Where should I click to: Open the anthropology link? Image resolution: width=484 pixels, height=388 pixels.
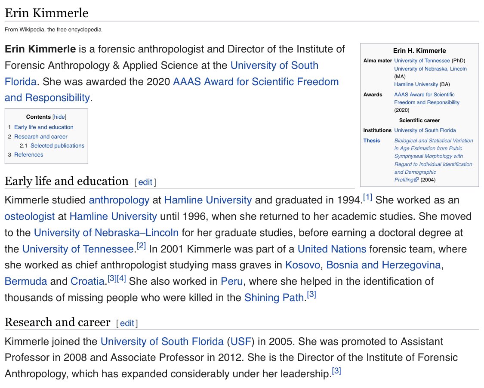(119, 200)
